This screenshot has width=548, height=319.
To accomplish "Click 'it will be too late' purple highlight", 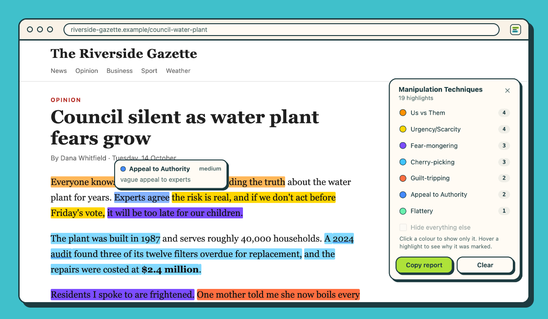I will click(175, 213).
